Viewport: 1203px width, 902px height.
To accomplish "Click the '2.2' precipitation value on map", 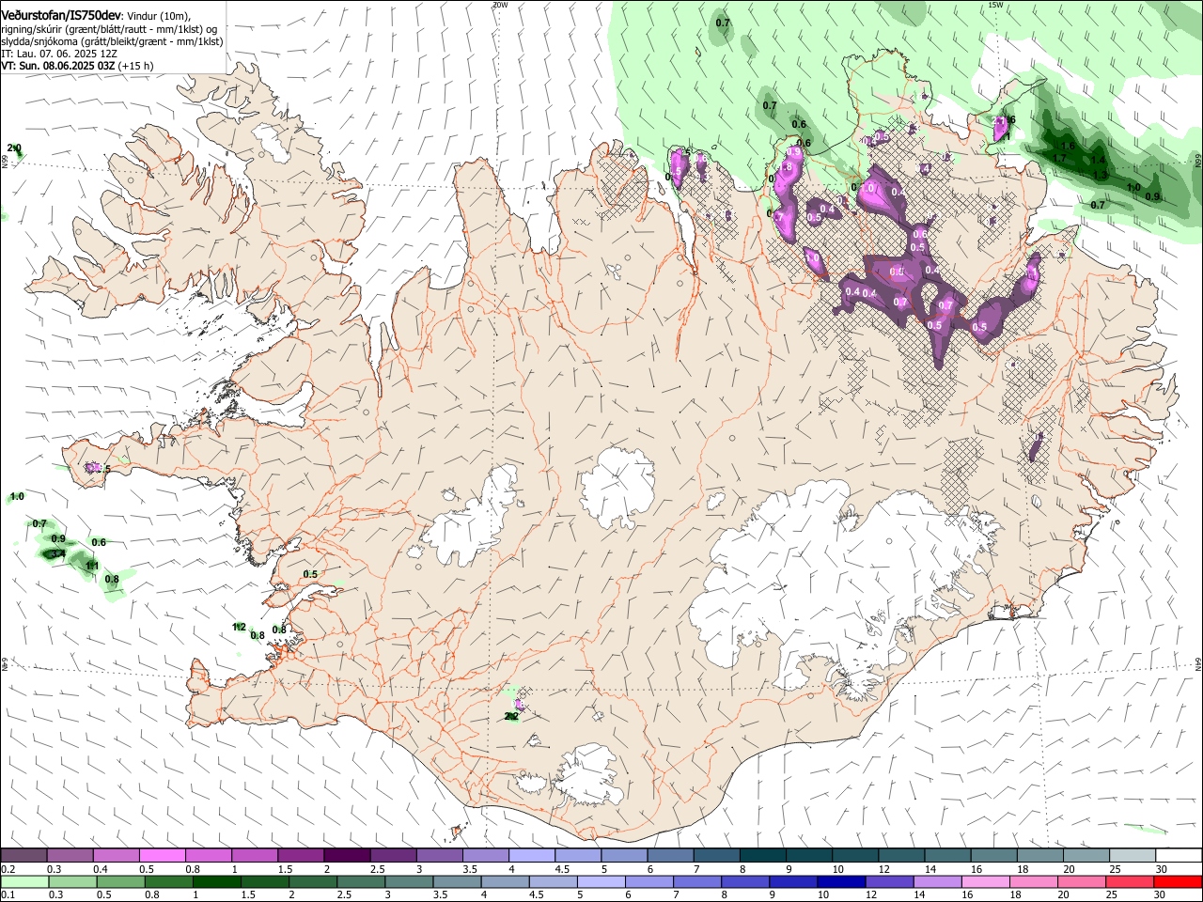I will pos(511,716).
